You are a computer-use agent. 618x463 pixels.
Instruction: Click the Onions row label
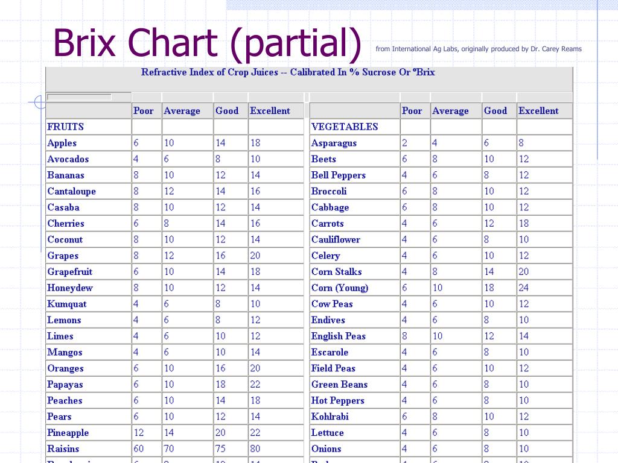click(x=327, y=449)
